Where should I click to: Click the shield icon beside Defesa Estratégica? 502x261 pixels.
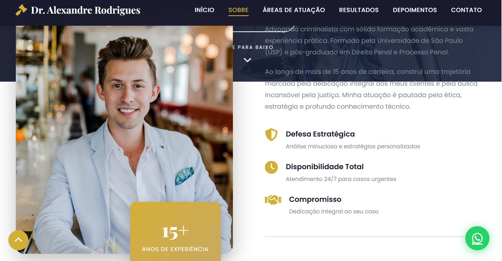(271, 134)
